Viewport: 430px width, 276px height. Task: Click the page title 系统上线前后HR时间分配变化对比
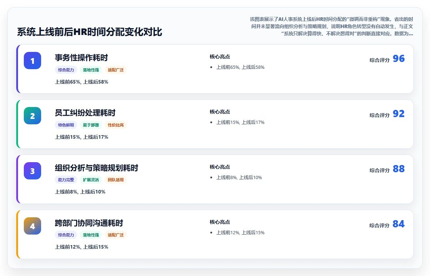[89, 32]
